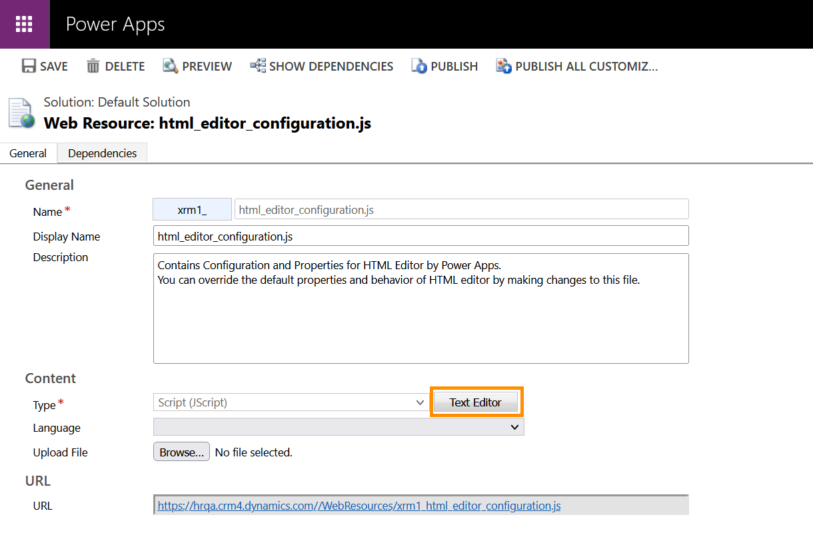Open SHOW DEPENDENCIES from the toolbar
The image size is (813, 539).
pos(331,67)
